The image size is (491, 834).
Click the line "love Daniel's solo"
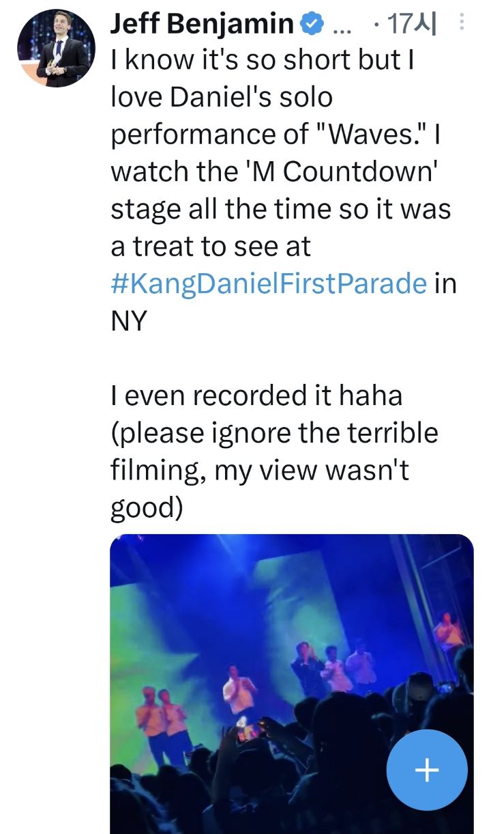click(x=222, y=98)
